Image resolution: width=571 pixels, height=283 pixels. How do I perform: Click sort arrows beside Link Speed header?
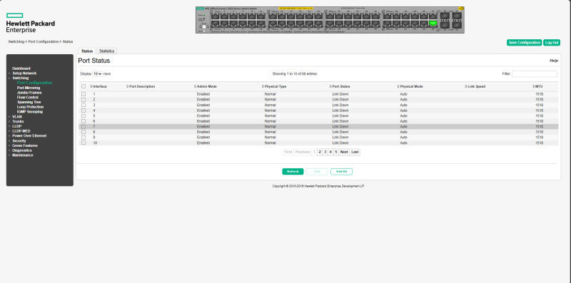[x=466, y=86]
